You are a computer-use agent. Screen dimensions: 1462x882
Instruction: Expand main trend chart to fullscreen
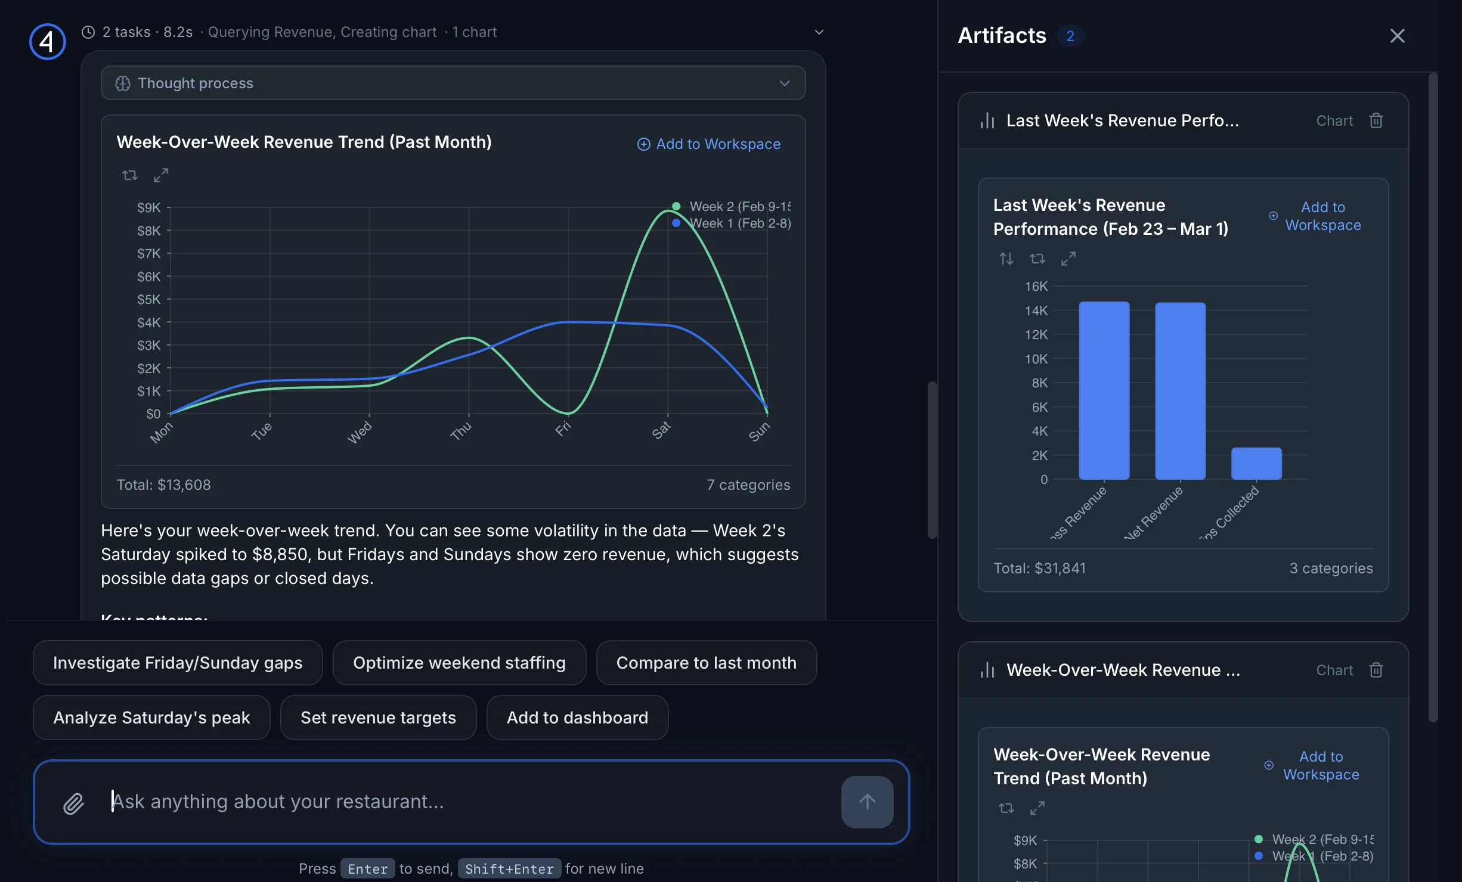tap(161, 175)
